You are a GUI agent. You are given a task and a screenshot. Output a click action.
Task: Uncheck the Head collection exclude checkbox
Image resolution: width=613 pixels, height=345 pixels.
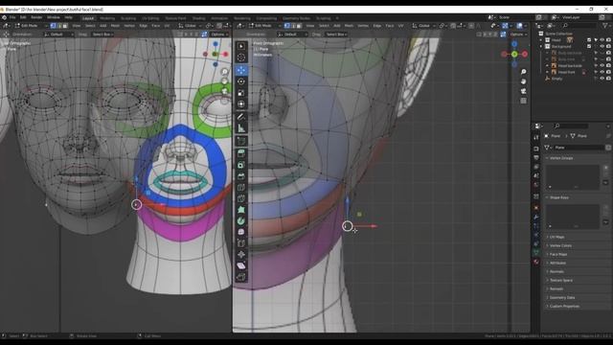[589, 40]
